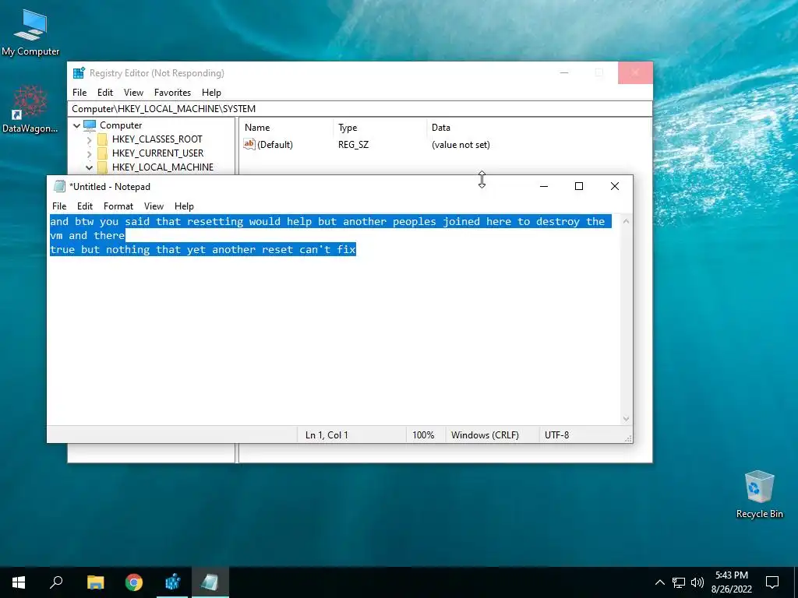
Task: Click the Type column header
Action: [x=380, y=128]
